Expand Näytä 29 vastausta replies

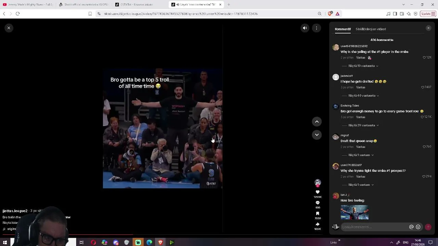[364, 125]
